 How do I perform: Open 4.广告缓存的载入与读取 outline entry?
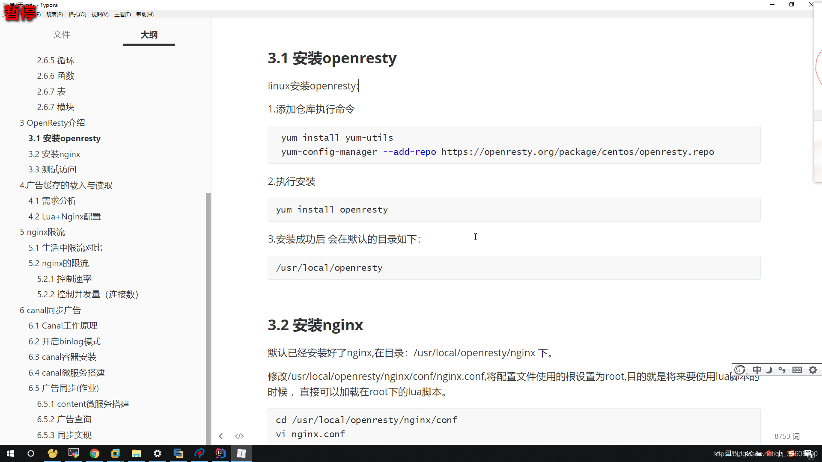click(66, 185)
